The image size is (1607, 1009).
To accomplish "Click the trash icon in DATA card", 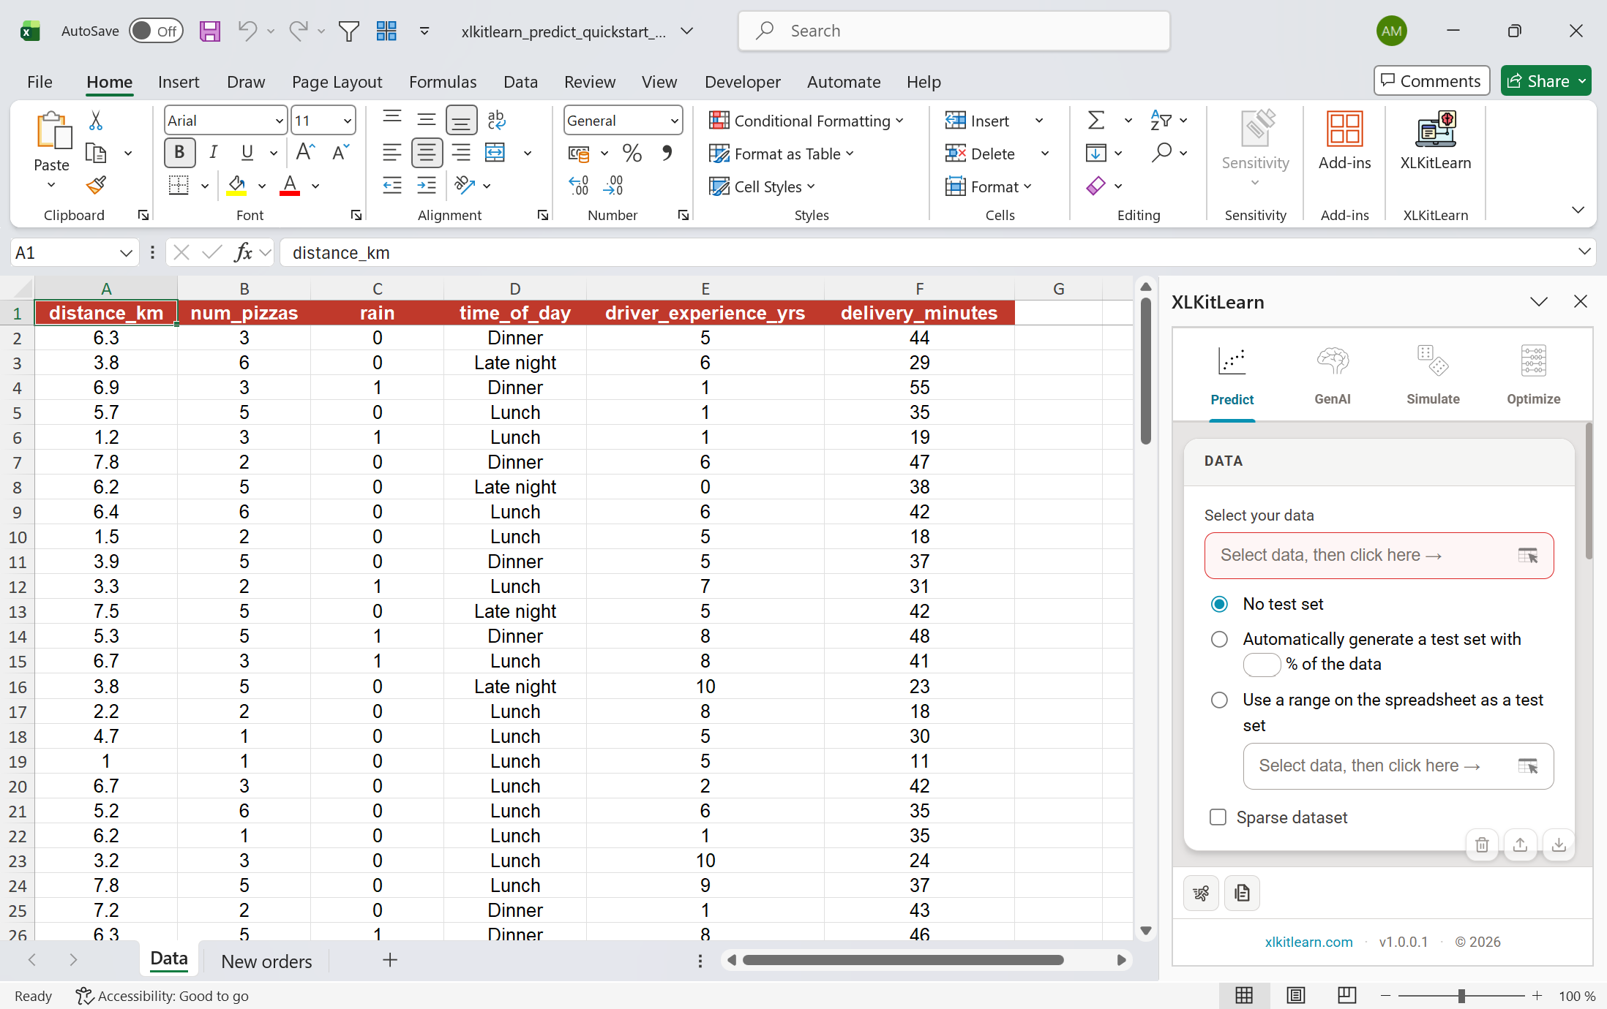I will [1482, 845].
